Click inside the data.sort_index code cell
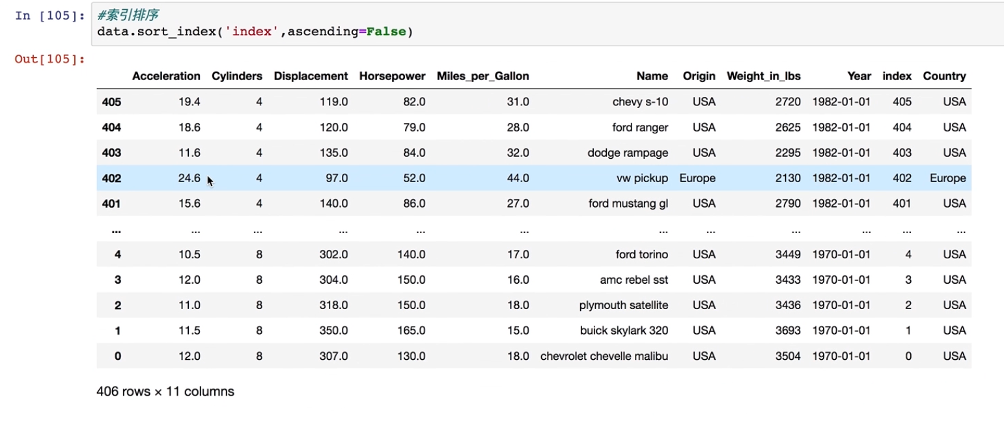This screenshot has width=1004, height=423. coord(521,31)
